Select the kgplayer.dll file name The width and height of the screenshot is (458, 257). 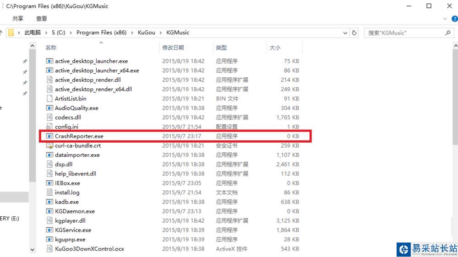pos(70,220)
